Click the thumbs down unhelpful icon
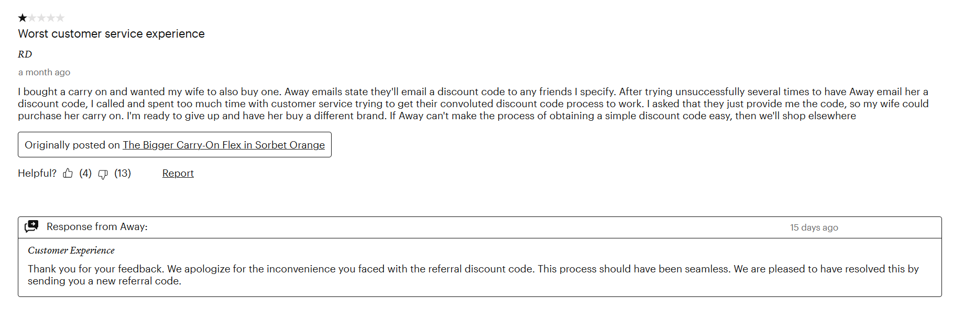Image resolution: width=964 pixels, height=309 pixels. tap(103, 174)
